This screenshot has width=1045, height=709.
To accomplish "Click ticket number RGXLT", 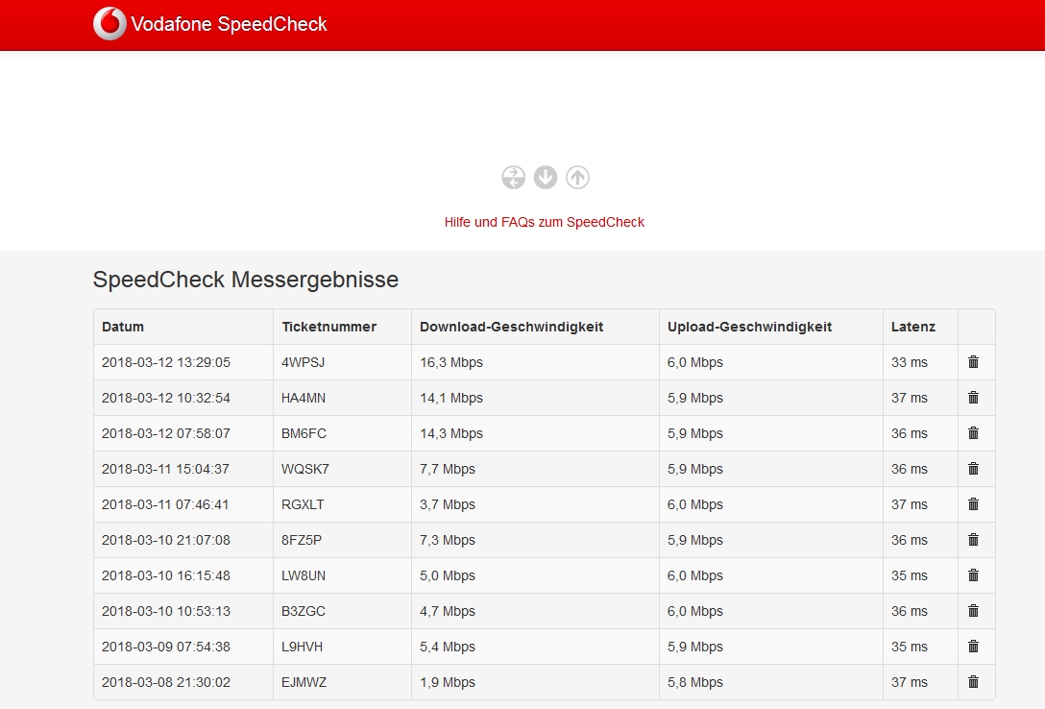I will click(303, 504).
